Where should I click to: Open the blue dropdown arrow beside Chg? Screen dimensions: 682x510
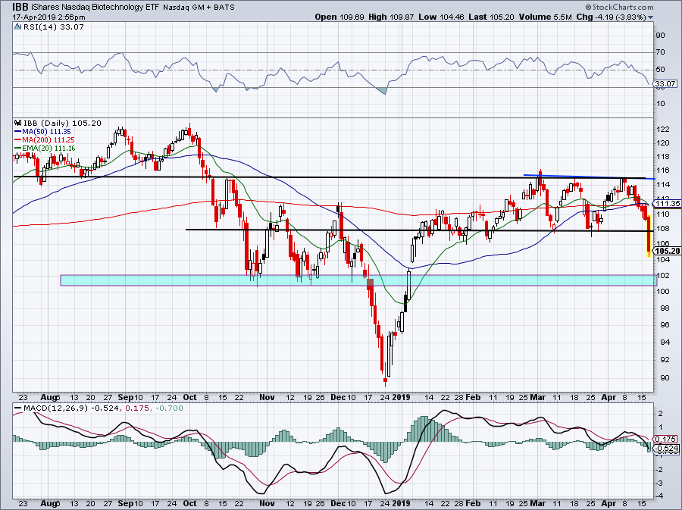650,17
